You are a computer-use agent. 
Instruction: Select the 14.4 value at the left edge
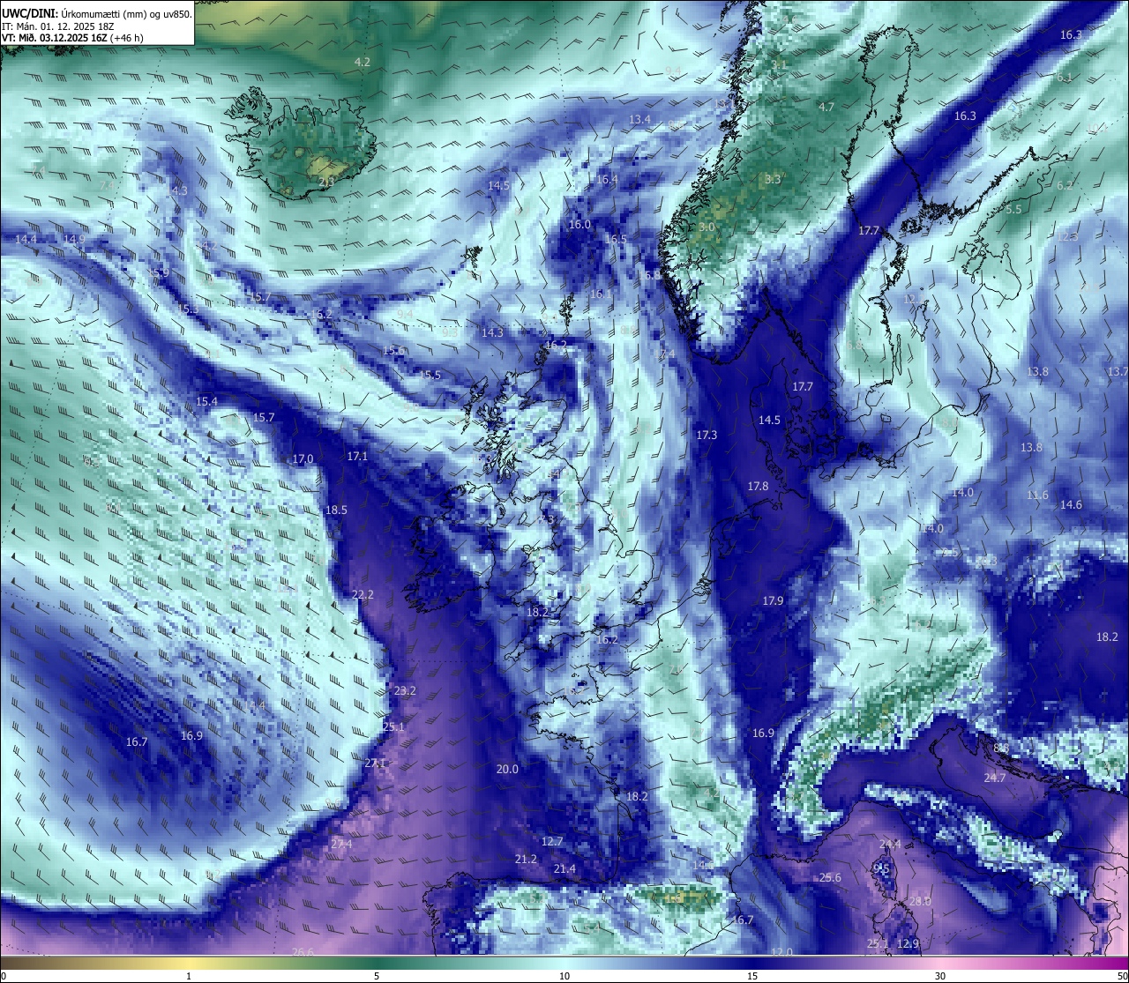(26, 239)
